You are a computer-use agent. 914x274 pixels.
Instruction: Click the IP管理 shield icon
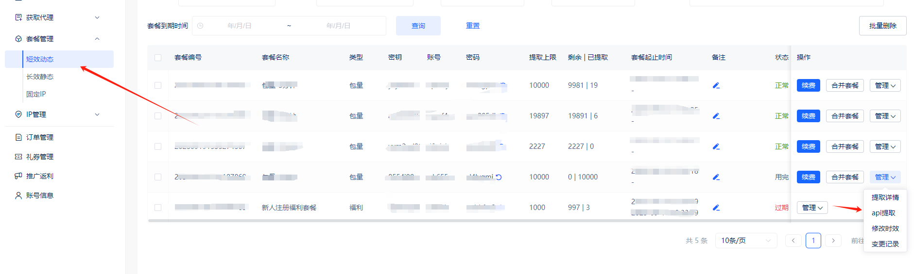18,114
